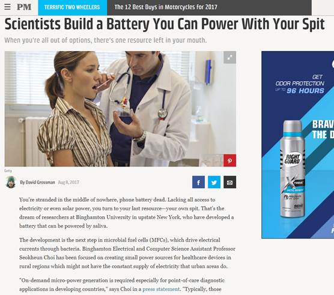334x295 pixels.
Task: Click the Right Guard deodorant can image
Action: click(293, 169)
